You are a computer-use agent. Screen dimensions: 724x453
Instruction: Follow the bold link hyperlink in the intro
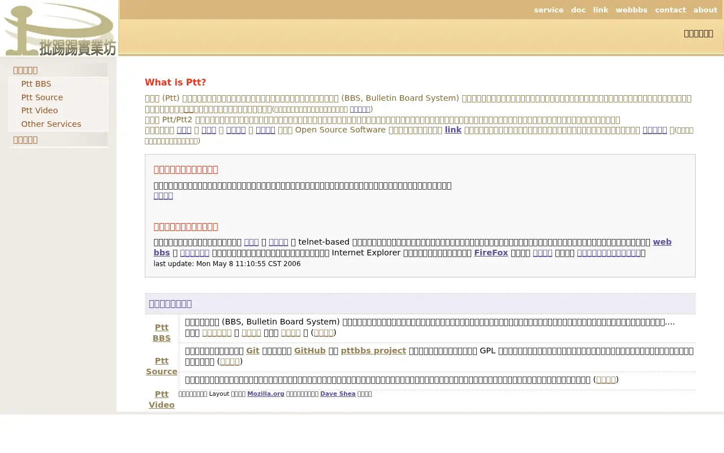[453, 130]
